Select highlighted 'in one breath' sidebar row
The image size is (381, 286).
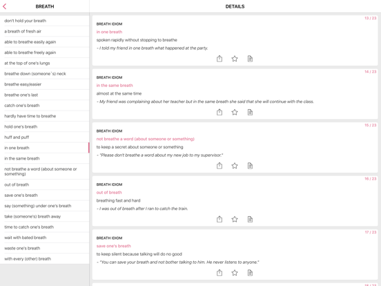(x=45, y=148)
